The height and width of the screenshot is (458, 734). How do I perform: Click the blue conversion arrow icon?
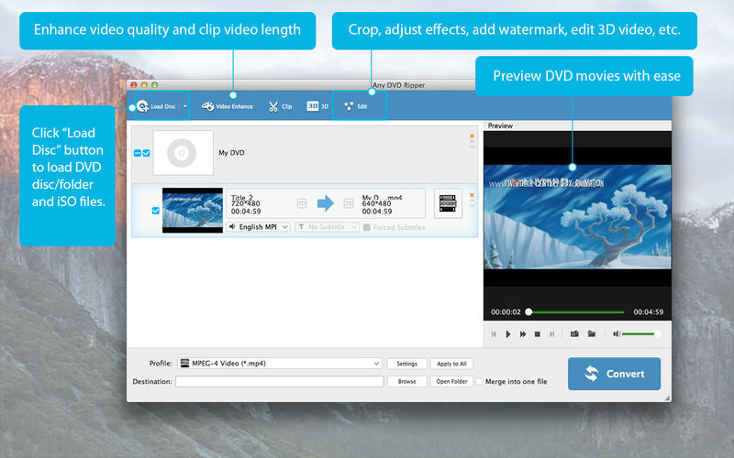point(326,203)
